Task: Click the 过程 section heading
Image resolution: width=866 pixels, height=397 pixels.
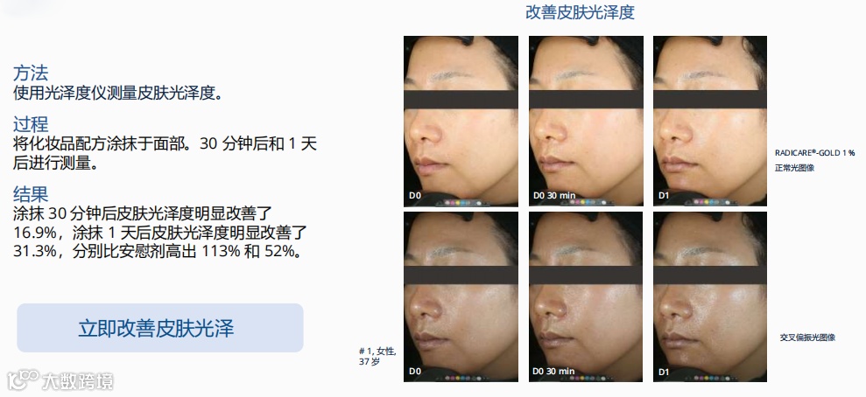Action: click(x=31, y=124)
